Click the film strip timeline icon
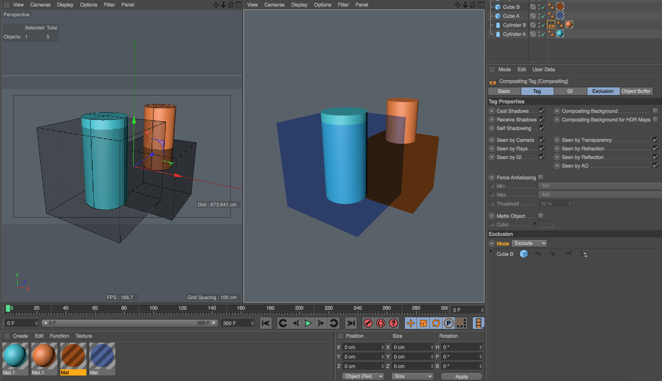Viewport: 662px width, 381px height. pos(478,323)
